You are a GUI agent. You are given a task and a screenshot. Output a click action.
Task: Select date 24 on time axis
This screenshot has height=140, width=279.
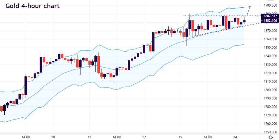point(235,137)
